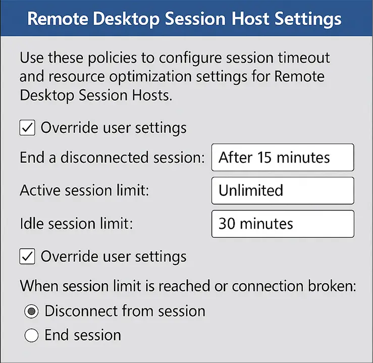Image resolution: width=373 pixels, height=363 pixels.
Task: Toggle Override user settings checkbox below Idle session limit
Action: (x=27, y=256)
